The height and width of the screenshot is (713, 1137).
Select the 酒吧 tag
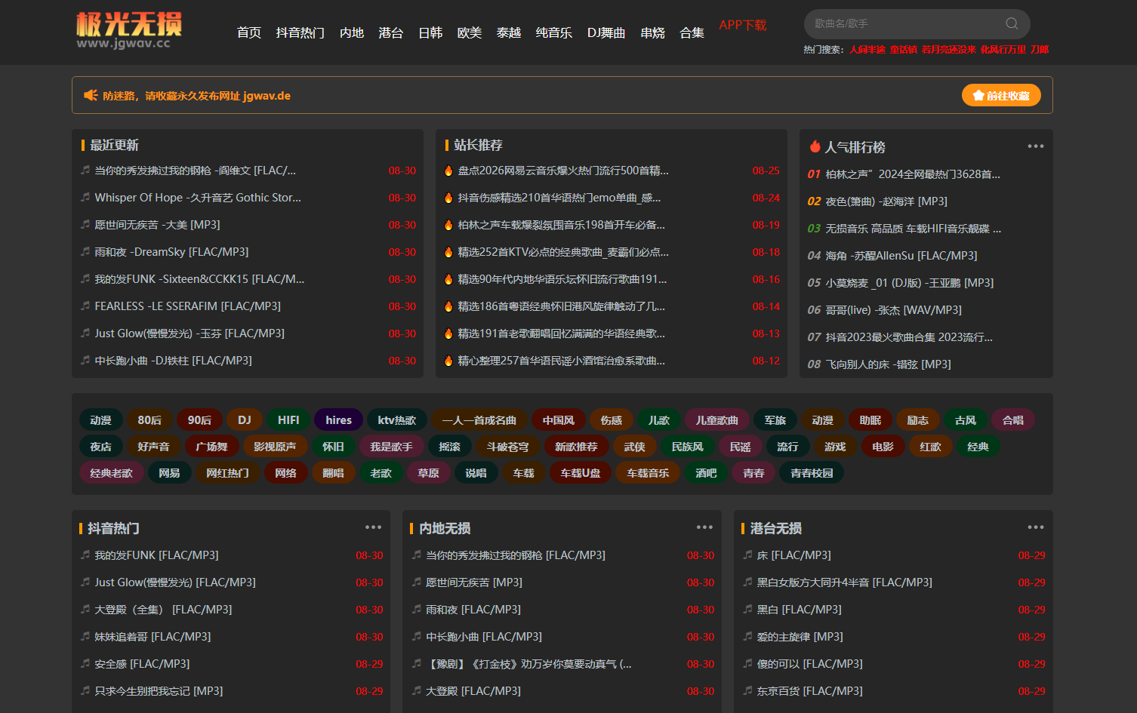[x=706, y=472]
